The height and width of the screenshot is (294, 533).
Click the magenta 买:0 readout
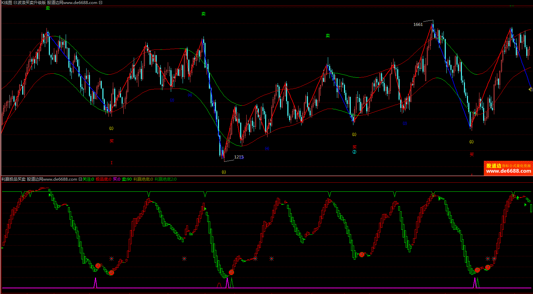[x=117, y=179]
